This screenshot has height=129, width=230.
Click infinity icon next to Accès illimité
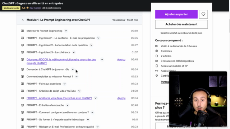pyautogui.click(x=157, y=71)
